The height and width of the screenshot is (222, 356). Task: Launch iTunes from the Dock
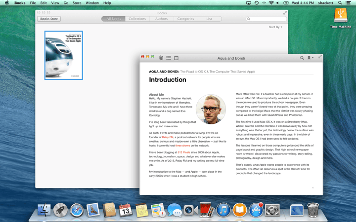[x=223, y=210]
